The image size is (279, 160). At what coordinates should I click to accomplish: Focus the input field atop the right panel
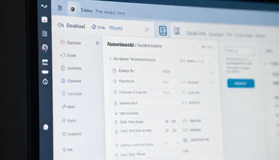point(239,51)
